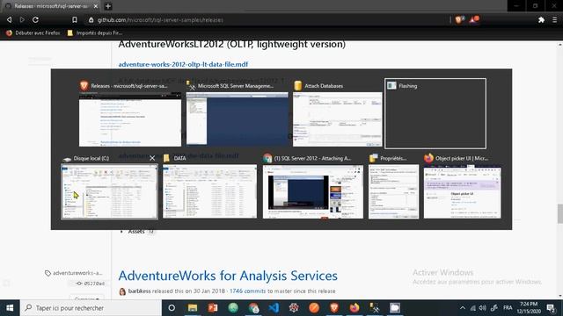
Task: Switch to SQL Server 2012 Attaching Chrome thumbnail
Action: tap(313, 191)
